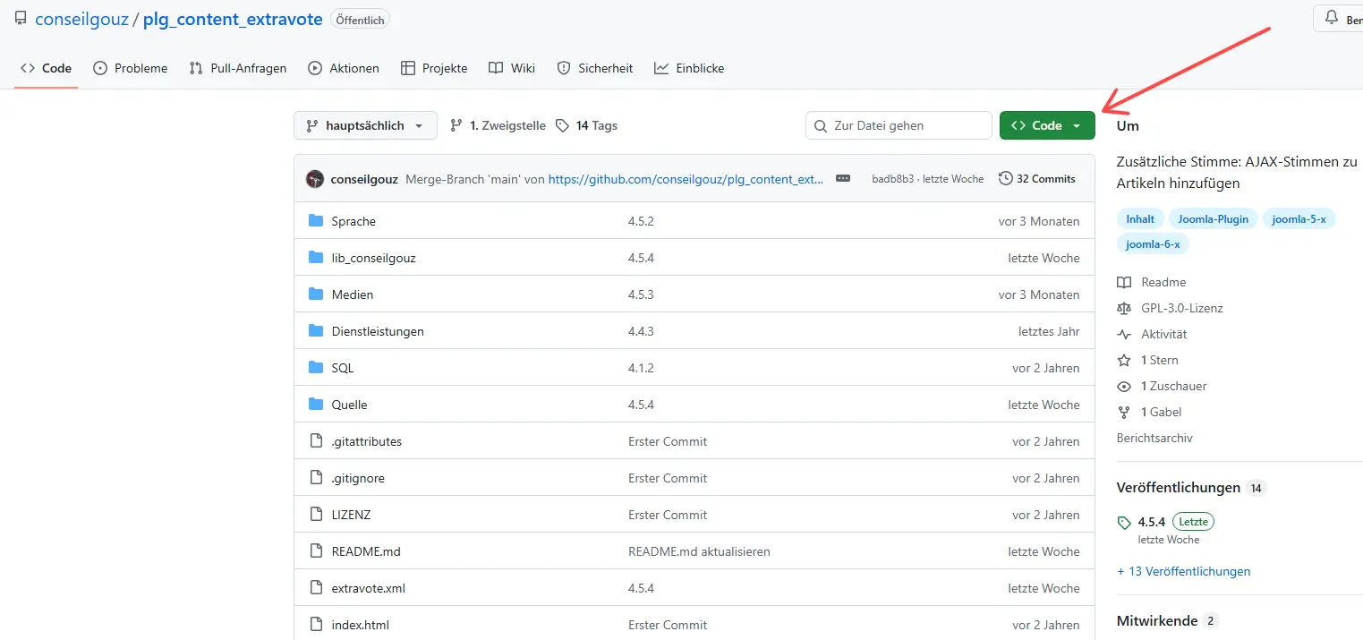Click the Readme book icon
Screen dimensions: 1363x640
tap(1124, 282)
